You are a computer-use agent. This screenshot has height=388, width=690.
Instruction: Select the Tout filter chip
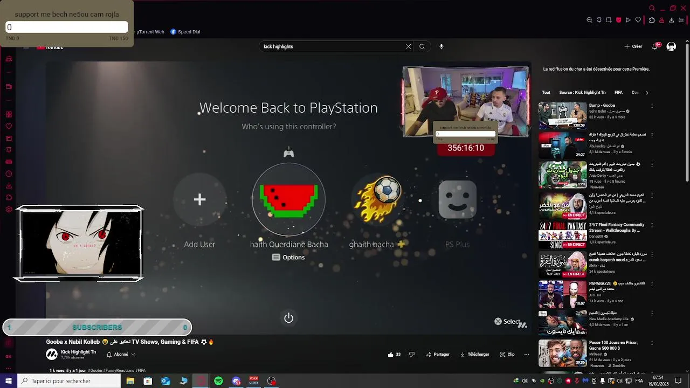tap(546, 93)
